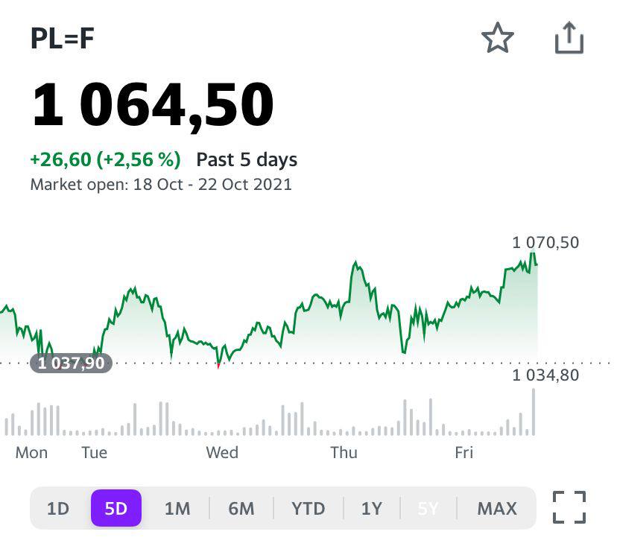Switch chart to 6M range
The height and width of the screenshot is (546, 617).
241,509
